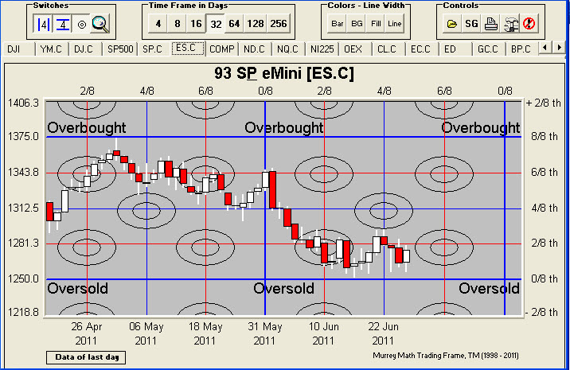Click the 1312.5 price label
This screenshot has width=570, height=370.
coord(23,208)
